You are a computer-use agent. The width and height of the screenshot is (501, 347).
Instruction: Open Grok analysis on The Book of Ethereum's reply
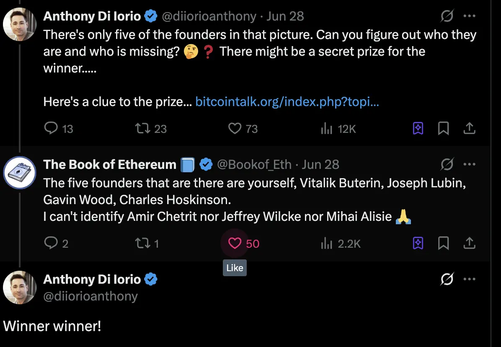418,243
